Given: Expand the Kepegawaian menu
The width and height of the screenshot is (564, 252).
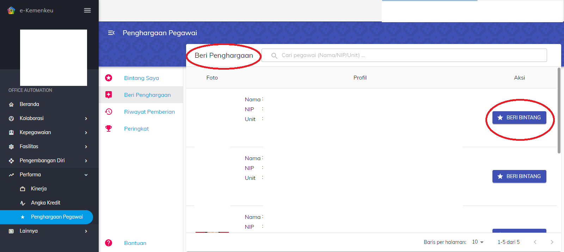Looking at the screenshot, I should point(86,133).
